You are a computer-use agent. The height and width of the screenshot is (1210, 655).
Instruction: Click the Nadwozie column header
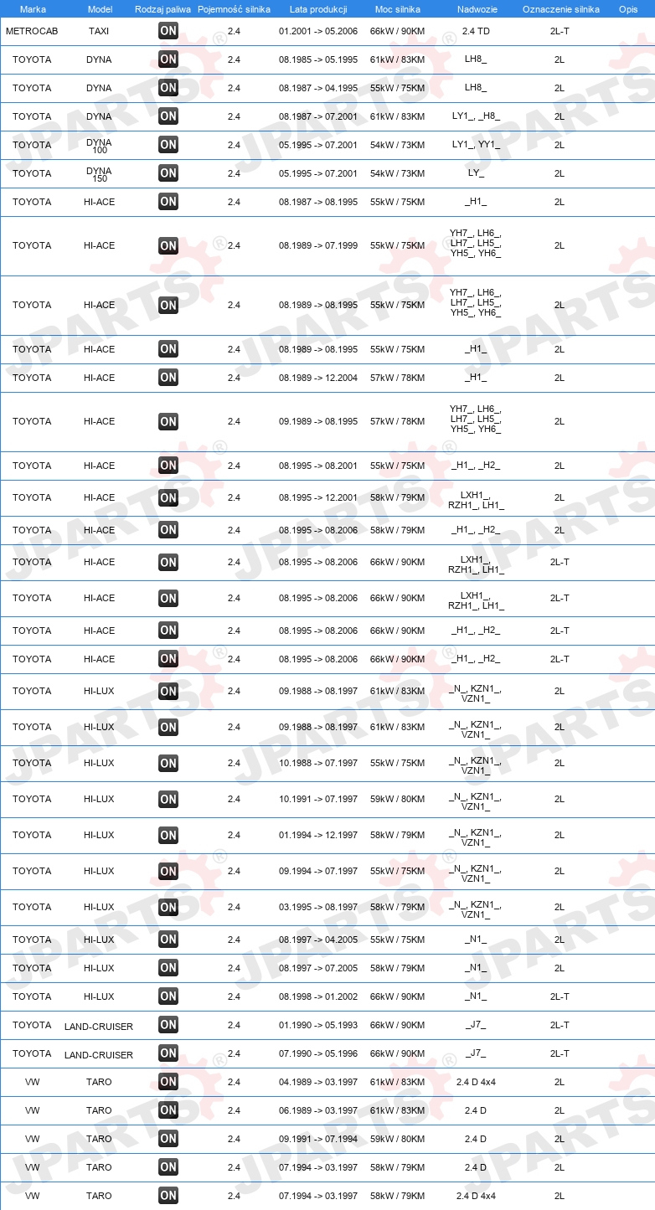coord(476,9)
